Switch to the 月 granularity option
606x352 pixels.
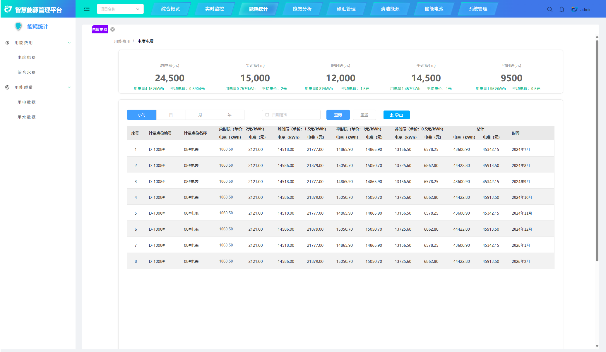pos(200,115)
